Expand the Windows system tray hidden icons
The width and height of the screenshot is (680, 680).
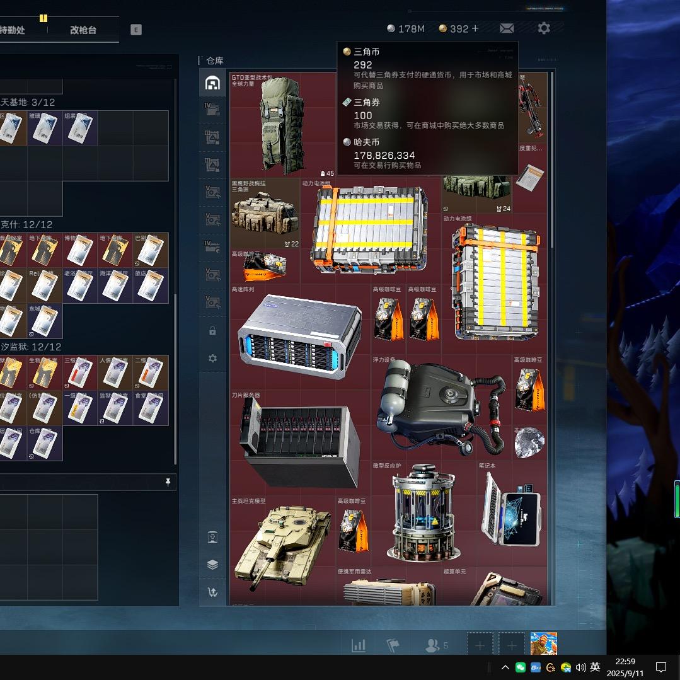click(x=505, y=667)
